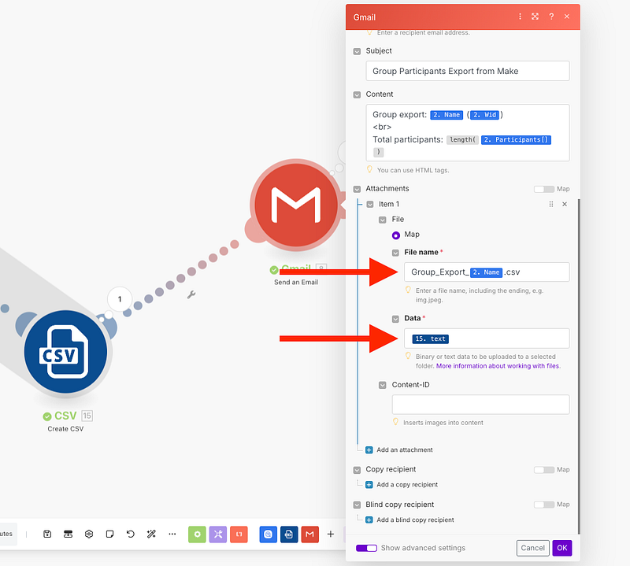
Task: Click the Gmail panel expand fullscreen icon
Action: (535, 17)
